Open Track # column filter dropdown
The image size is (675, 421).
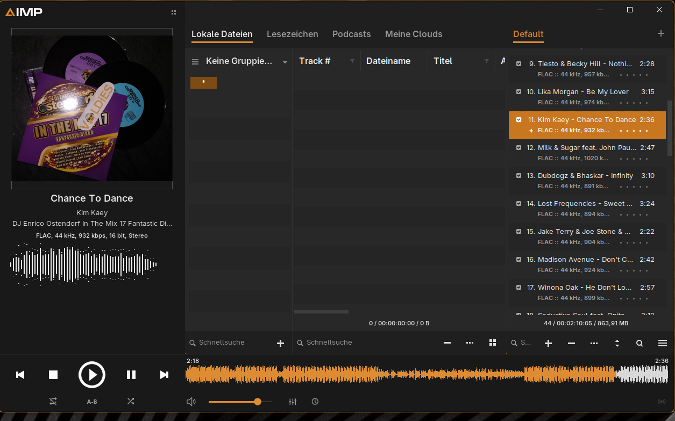point(352,61)
